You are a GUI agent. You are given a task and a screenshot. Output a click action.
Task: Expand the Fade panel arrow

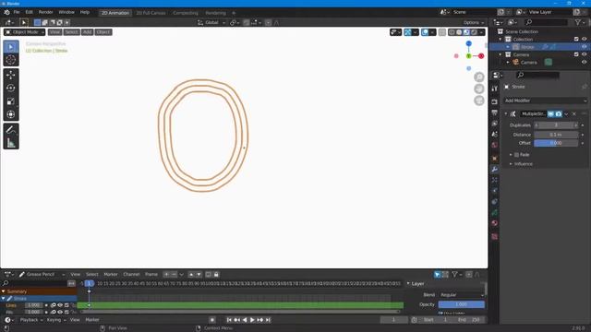click(x=511, y=155)
